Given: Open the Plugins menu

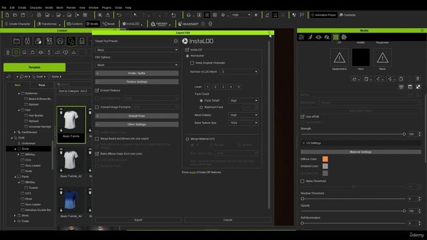Looking at the screenshot, I should click(x=107, y=7).
